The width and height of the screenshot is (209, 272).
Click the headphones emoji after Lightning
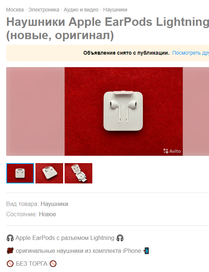(120, 238)
